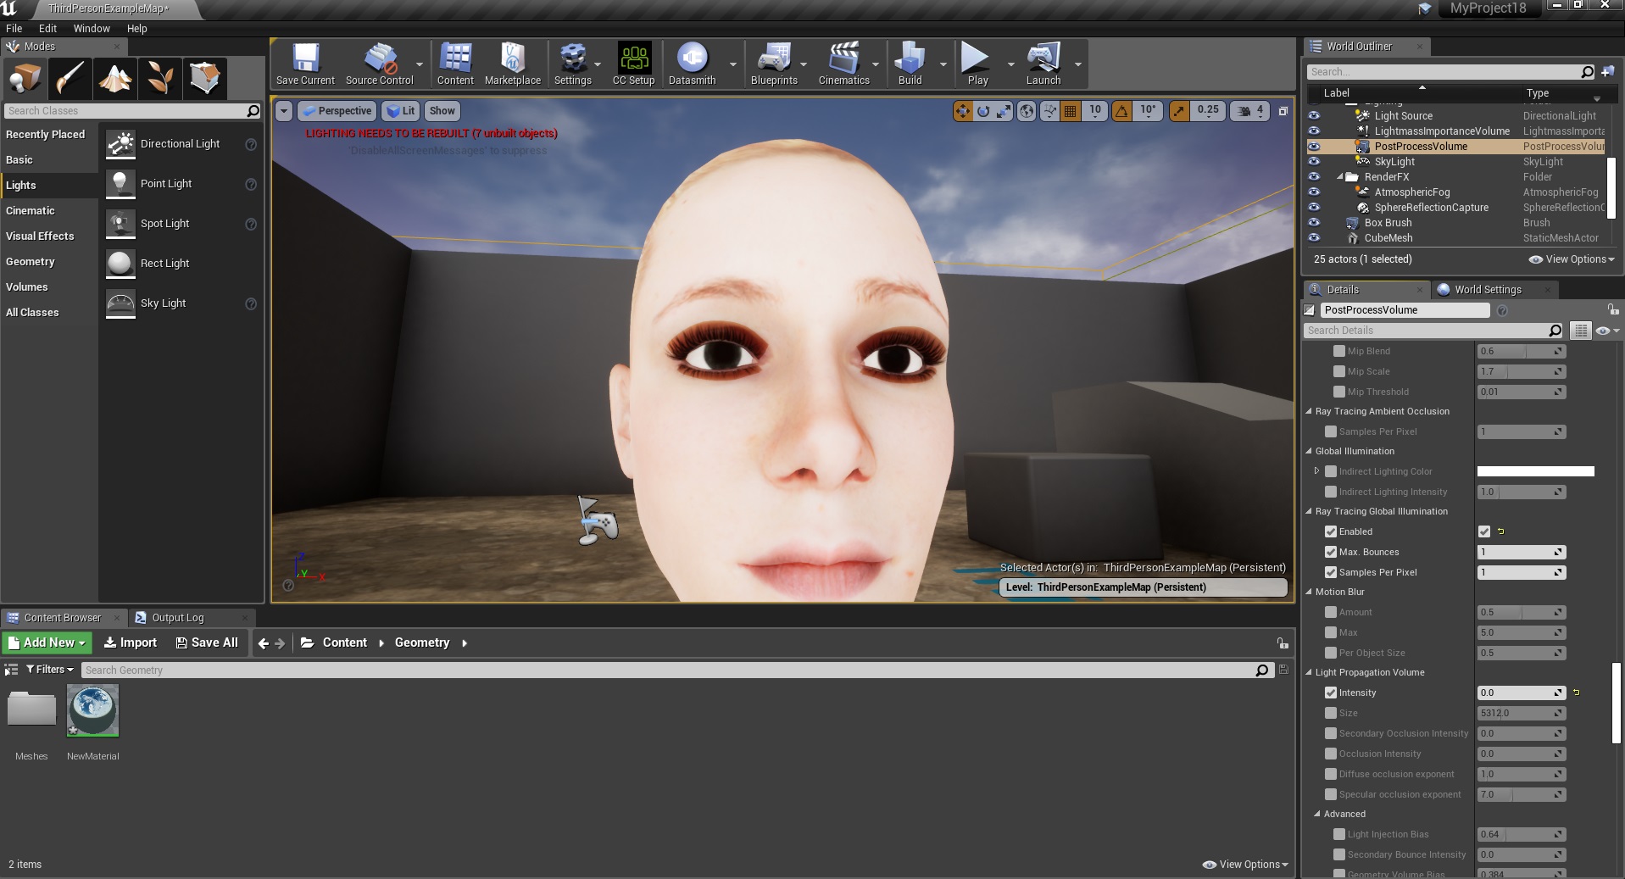Click the Save All button
This screenshot has height=879, width=1625.
pyautogui.click(x=207, y=643)
